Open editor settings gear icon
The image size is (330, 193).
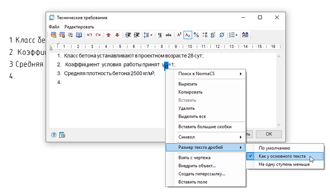click(62, 135)
